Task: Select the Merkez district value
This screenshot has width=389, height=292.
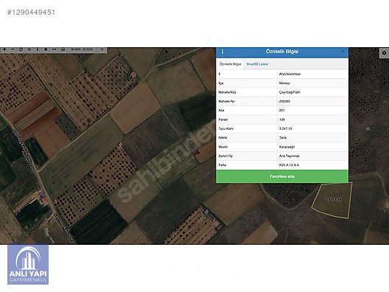Action: [284, 83]
